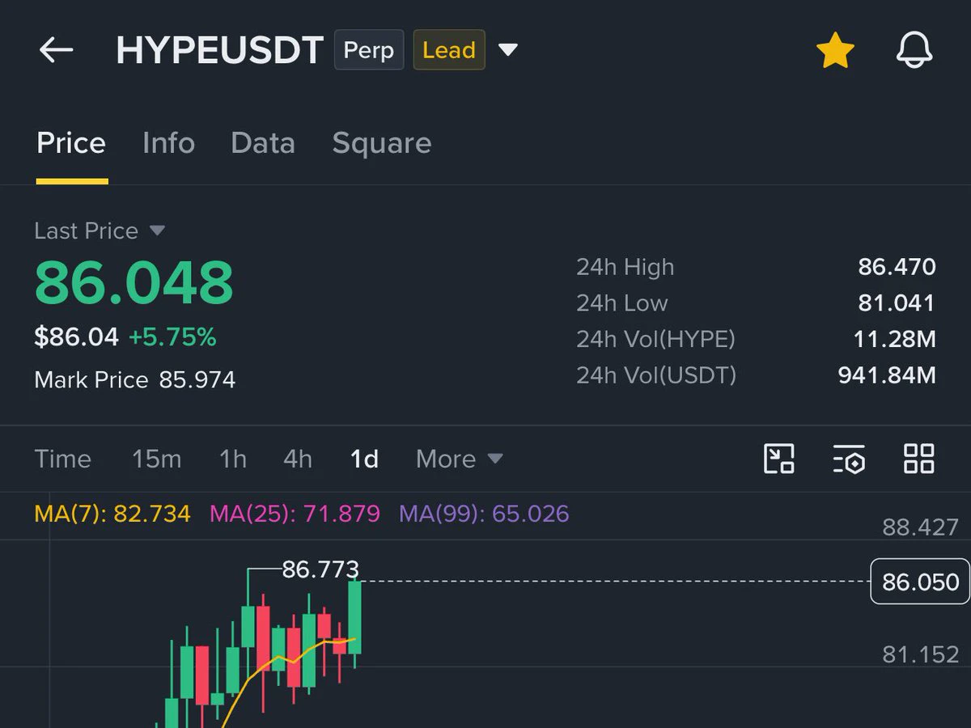Viewport: 971px width, 728px height.
Task: Open the chart indicator settings icon
Action: (849, 459)
